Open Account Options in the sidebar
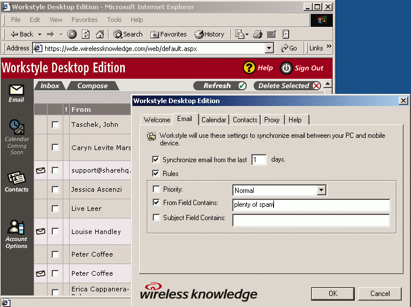Viewport: 411px width, 307px height. click(x=16, y=234)
